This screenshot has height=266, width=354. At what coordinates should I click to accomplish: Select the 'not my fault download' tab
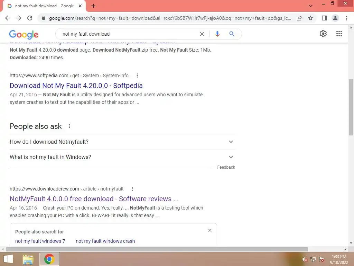tap(44, 6)
